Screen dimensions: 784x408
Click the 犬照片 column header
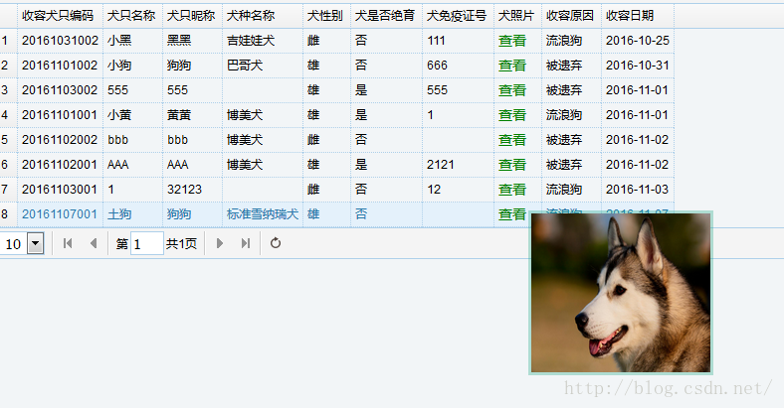[516, 16]
